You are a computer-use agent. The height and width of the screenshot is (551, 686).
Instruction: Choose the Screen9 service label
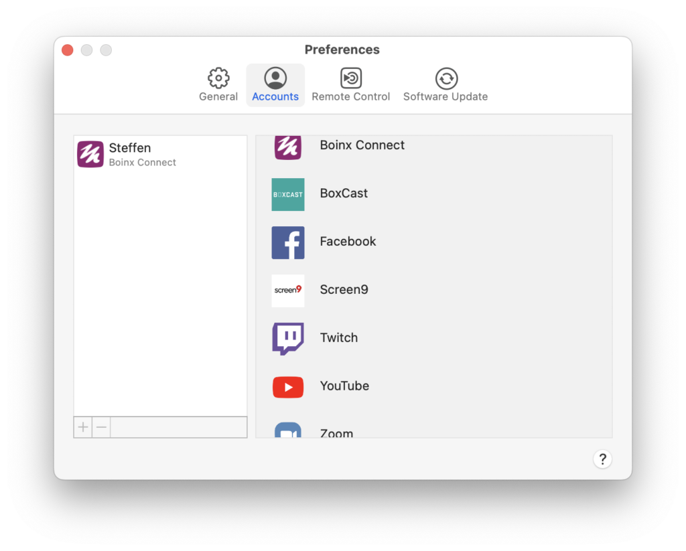click(x=344, y=289)
